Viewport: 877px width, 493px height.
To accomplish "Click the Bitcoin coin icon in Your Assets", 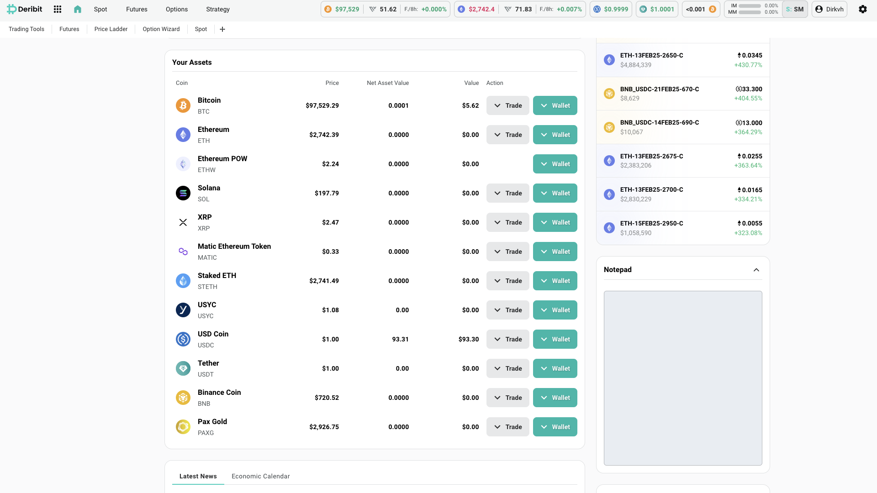I will (x=183, y=105).
